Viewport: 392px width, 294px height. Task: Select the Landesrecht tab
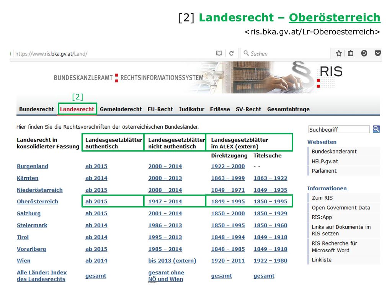coord(77,109)
